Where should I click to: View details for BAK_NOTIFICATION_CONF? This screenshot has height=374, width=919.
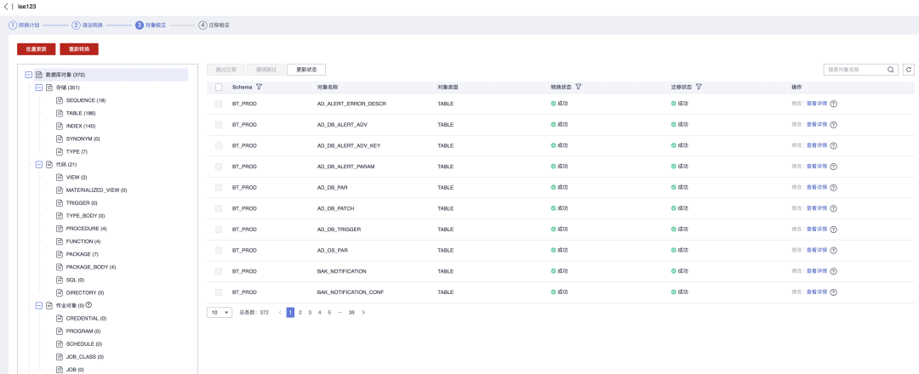click(816, 292)
